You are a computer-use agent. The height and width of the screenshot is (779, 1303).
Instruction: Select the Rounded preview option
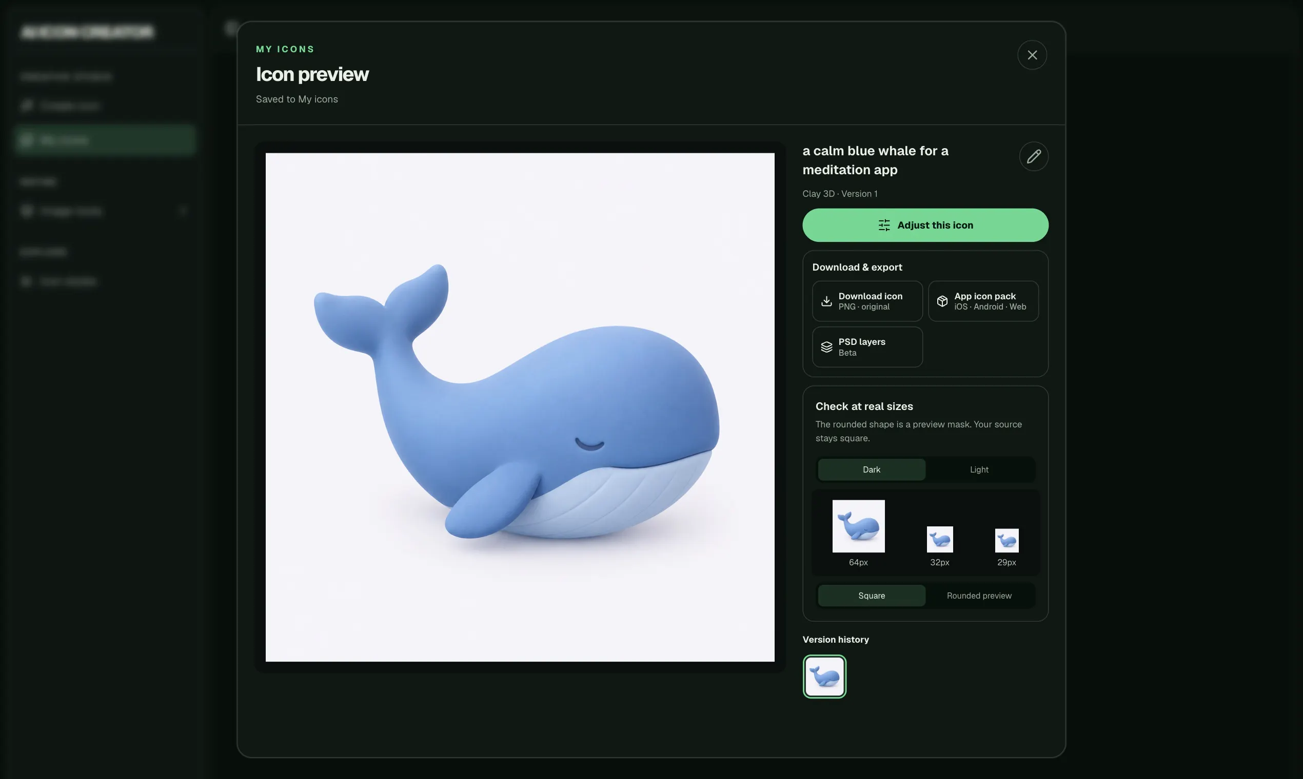(x=979, y=596)
